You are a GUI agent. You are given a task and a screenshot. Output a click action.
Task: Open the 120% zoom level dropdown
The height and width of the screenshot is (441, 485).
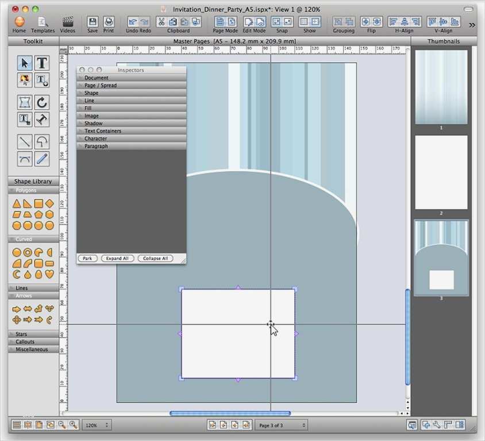[97, 425]
